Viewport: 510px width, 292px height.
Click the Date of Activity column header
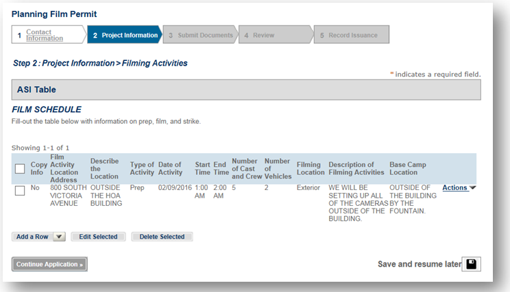pos(170,168)
